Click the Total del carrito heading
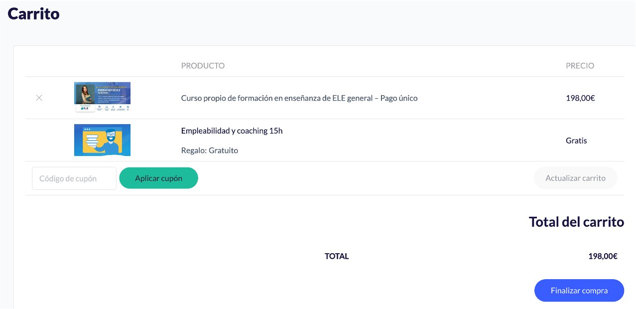636x309 pixels. (x=576, y=222)
